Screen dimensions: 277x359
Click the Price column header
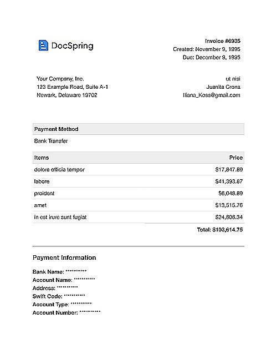[236, 158]
